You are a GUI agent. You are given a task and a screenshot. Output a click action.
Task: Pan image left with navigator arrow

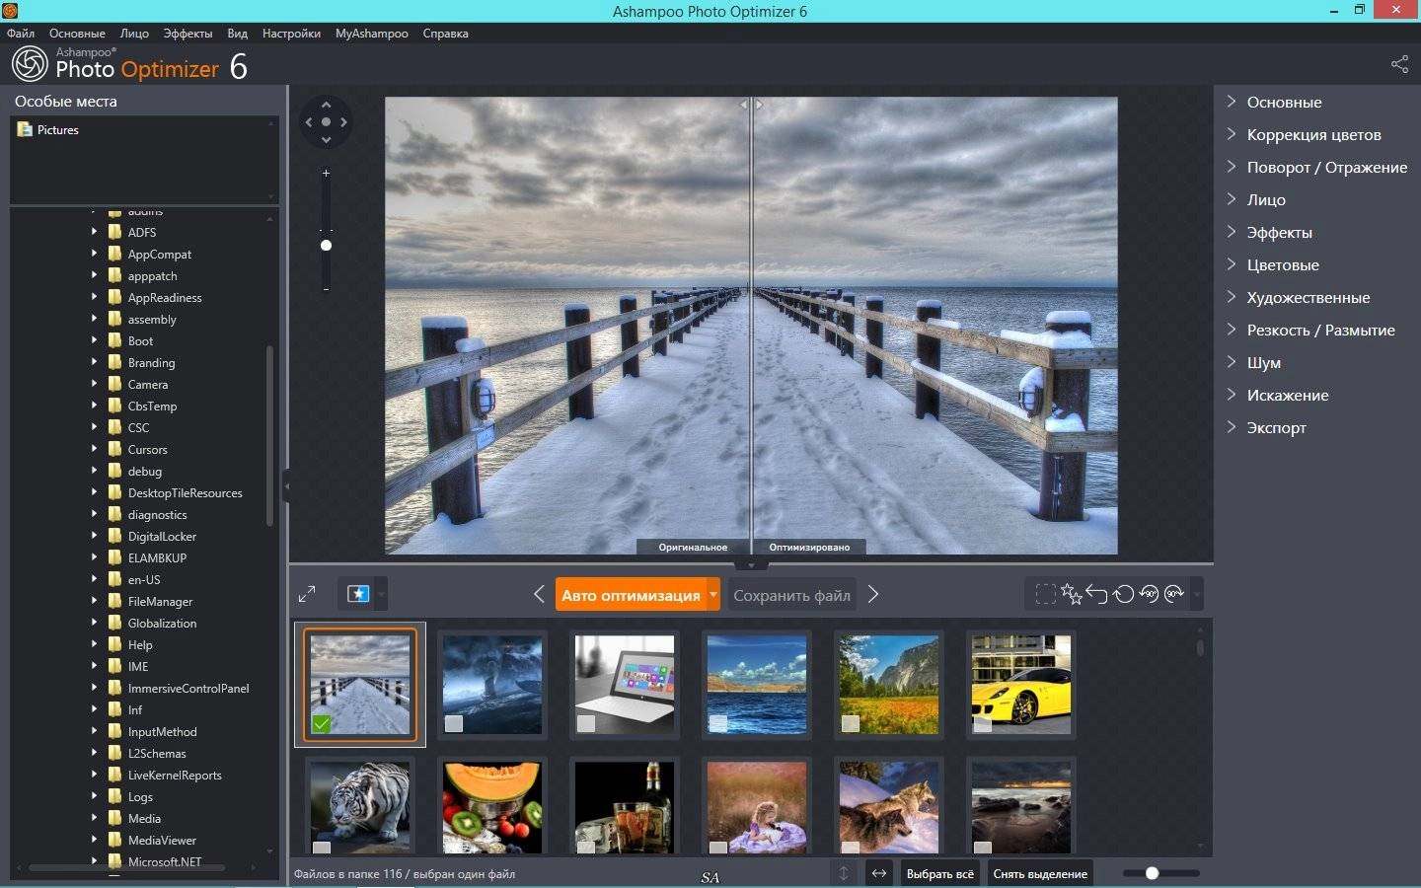tap(308, 122)
